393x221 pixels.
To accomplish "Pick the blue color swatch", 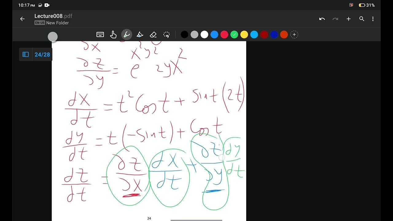I will tap(214, 35).
